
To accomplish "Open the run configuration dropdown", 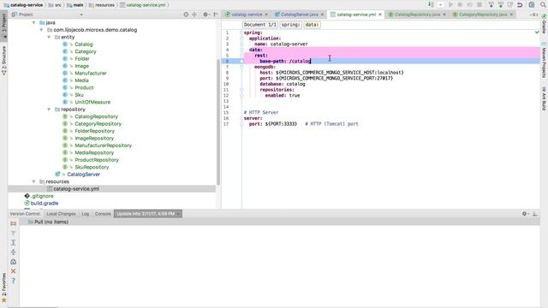I will [x=441, y=4].
